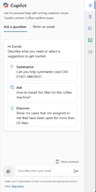The image size is (96, 192).
Task: Select the Ask filter install suggestion
Action: coord(42,92)
